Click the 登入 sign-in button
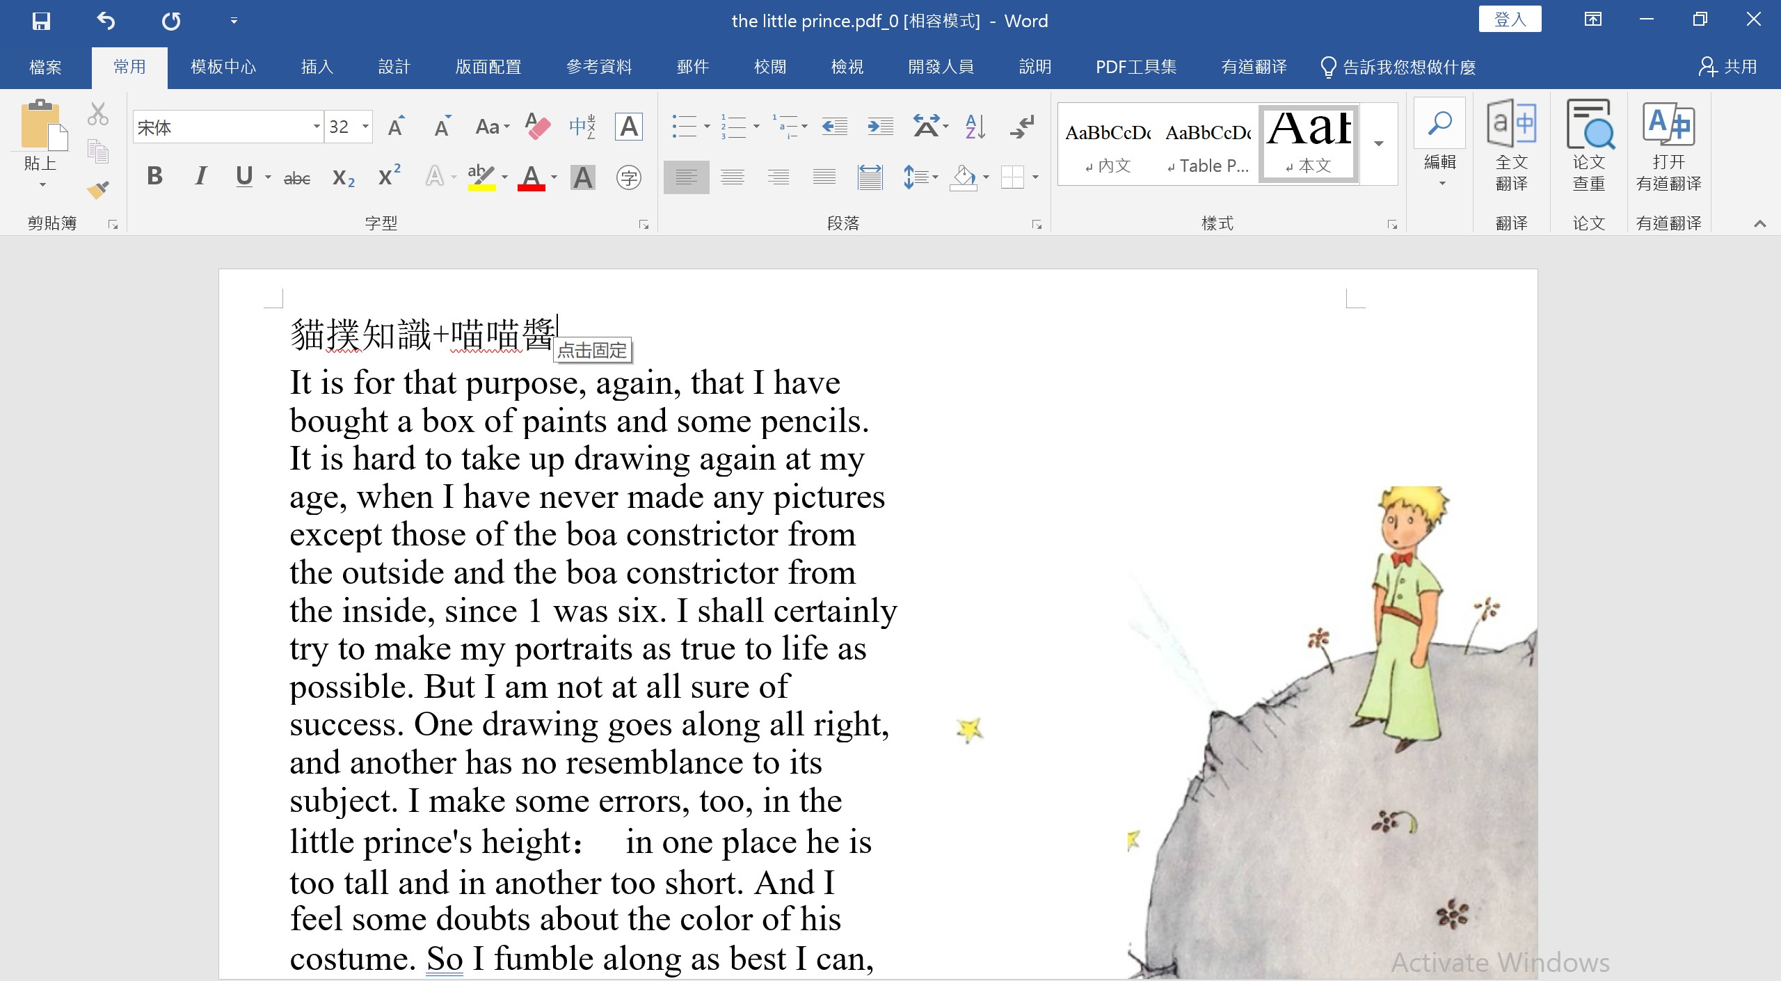This screenshot has height=981, width=1781. point(1510,19)
